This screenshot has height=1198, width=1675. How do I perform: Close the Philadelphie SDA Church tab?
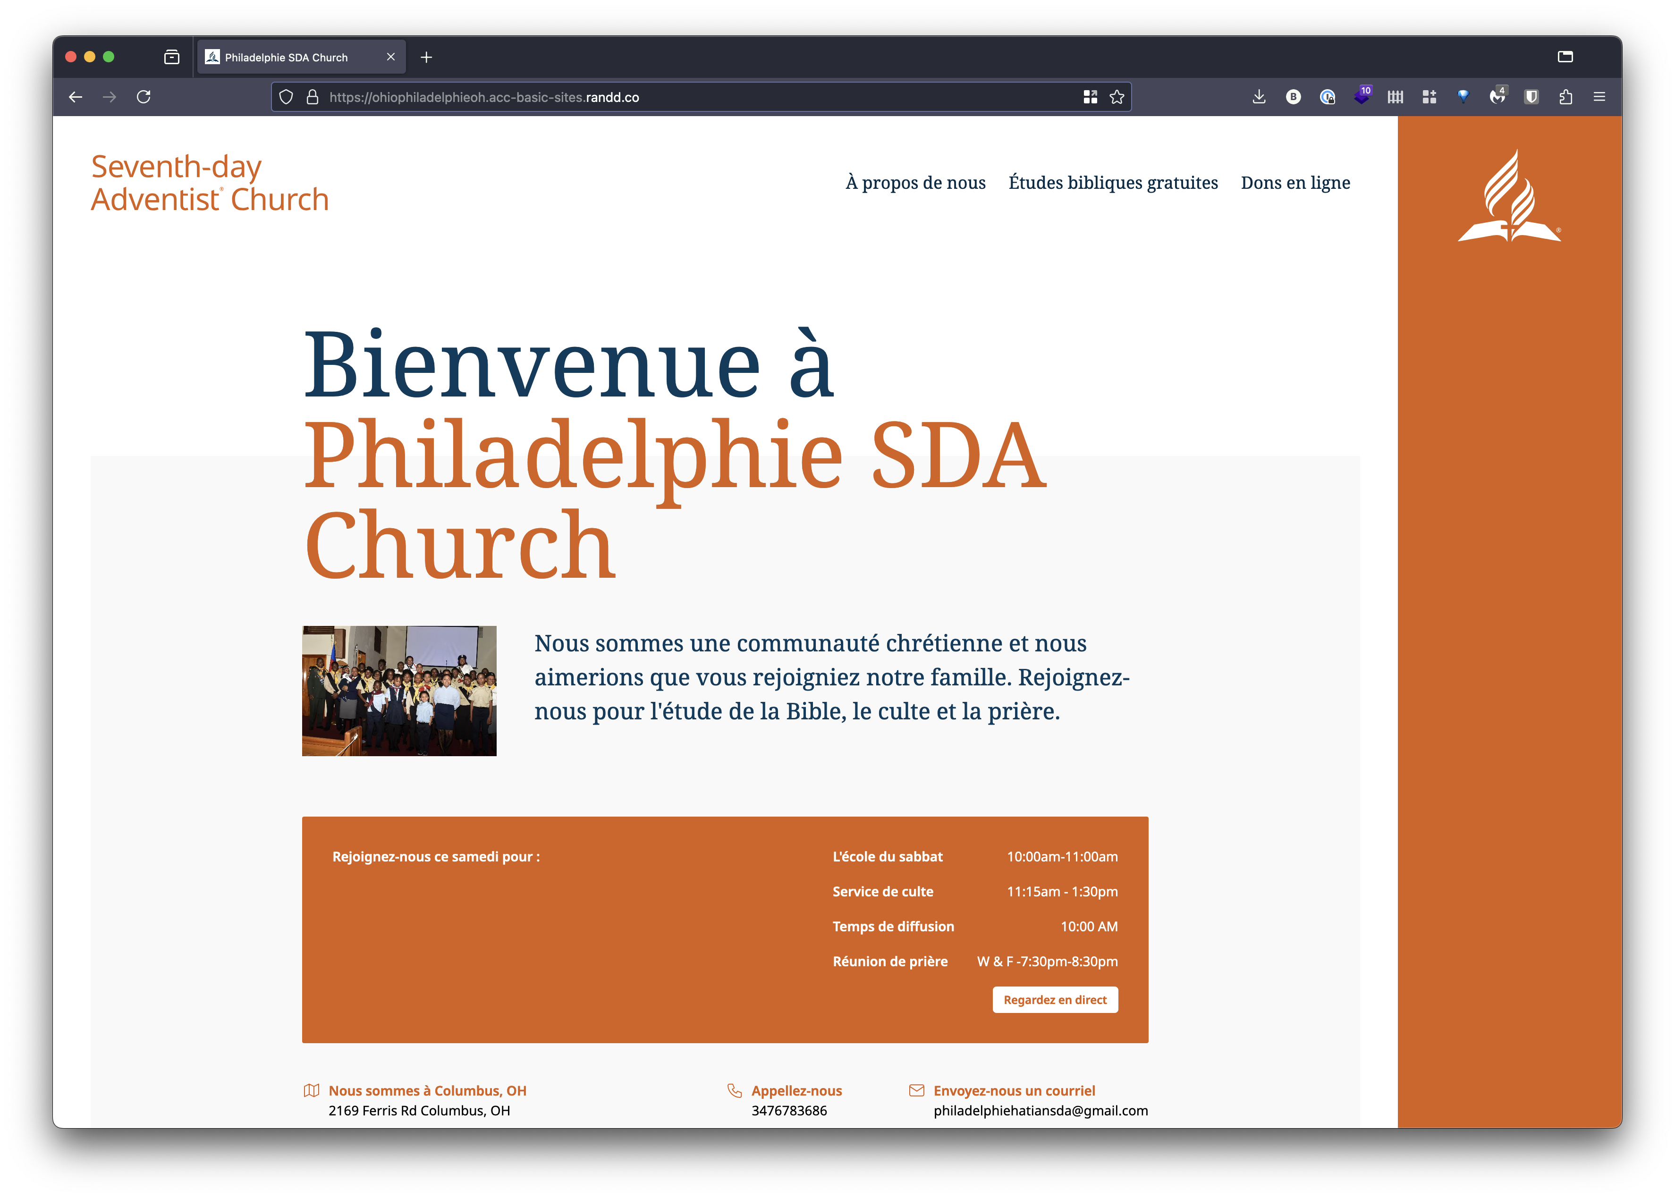[x=390, y=57]
